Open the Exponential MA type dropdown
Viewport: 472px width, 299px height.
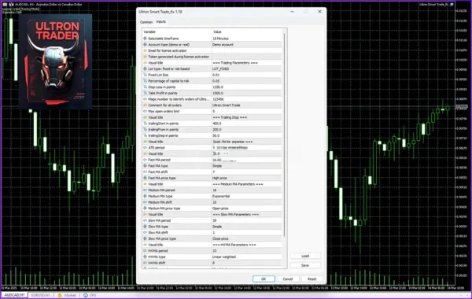pyautogui.click(x=247, y=196)
